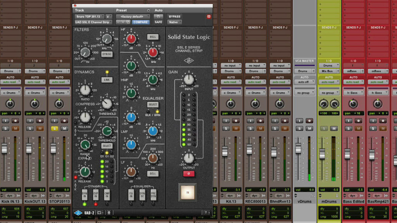397x223 pixels.
Task: Click the Kick IN.13 volume fader
Action: [x=4, y=148]
